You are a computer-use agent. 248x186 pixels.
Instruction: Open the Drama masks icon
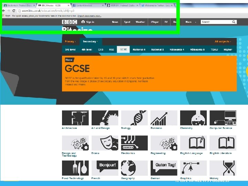(105, 143)
